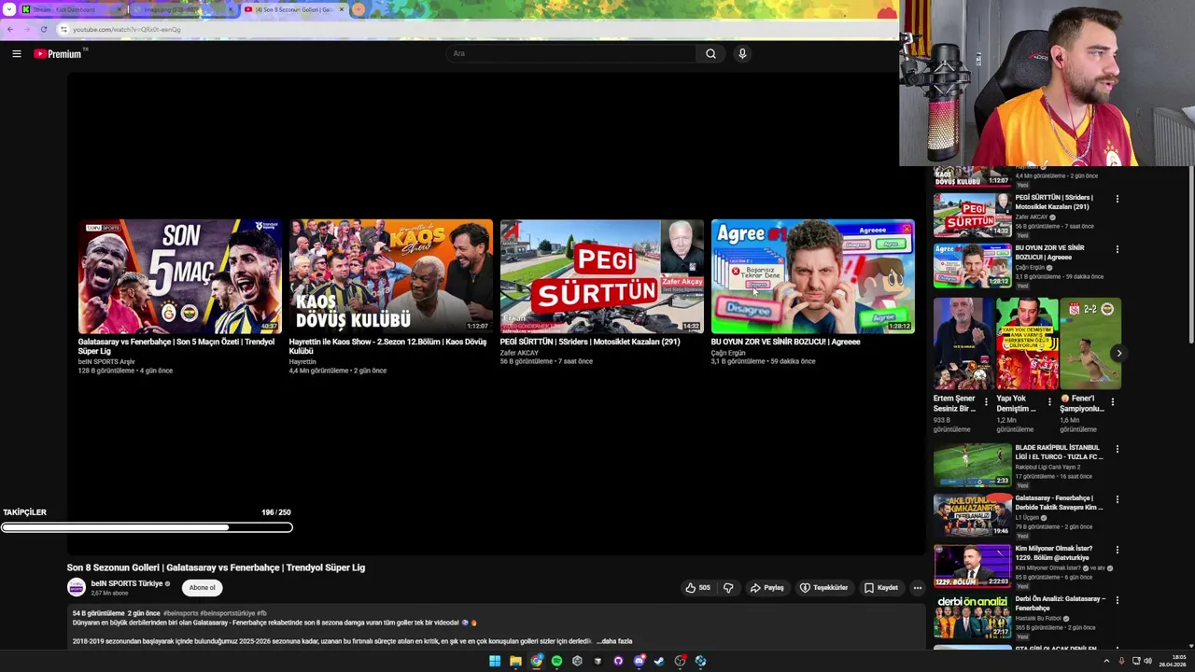Open the volume control in the tray
The width and height of the screenshot is (1195, 672).
1147,661
